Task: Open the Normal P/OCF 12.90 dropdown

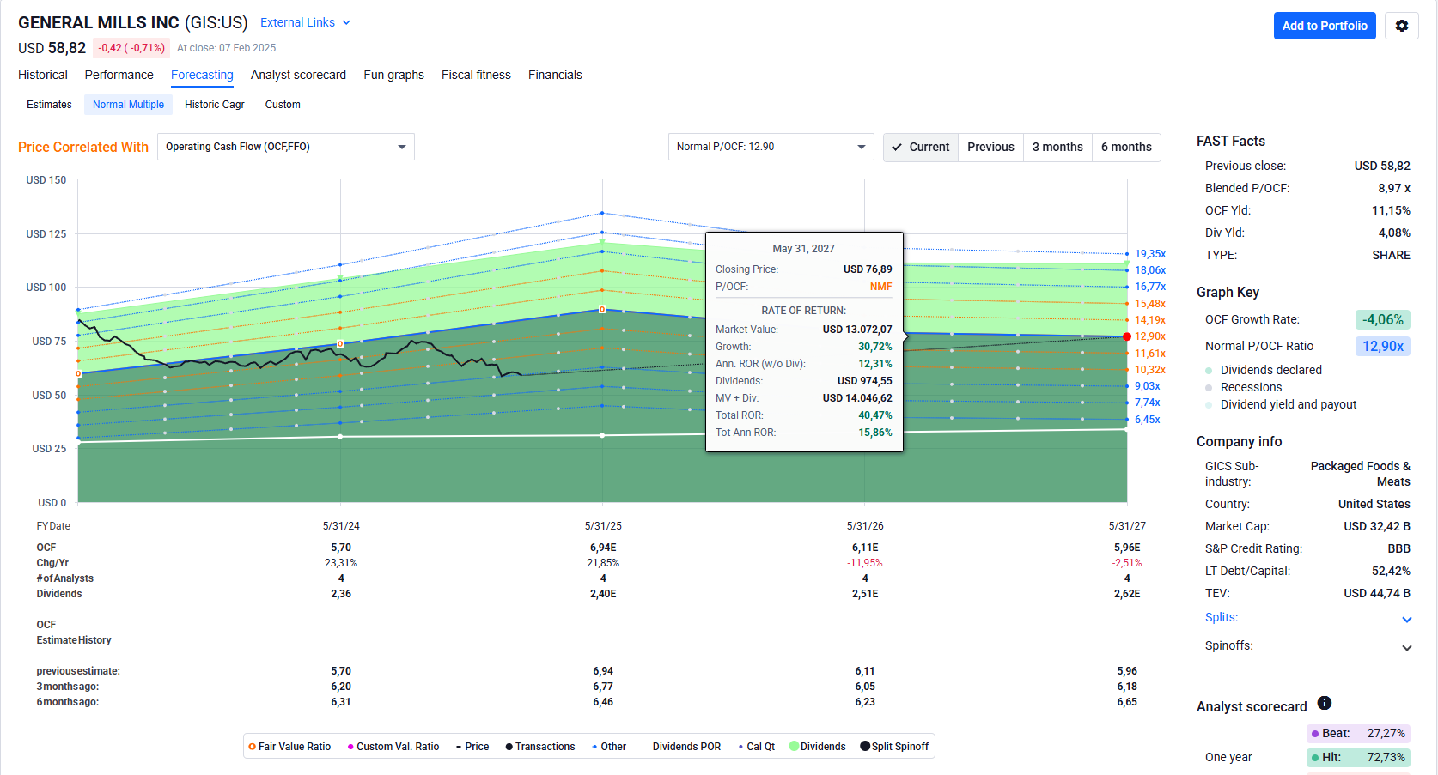Action: coord(771,147)
